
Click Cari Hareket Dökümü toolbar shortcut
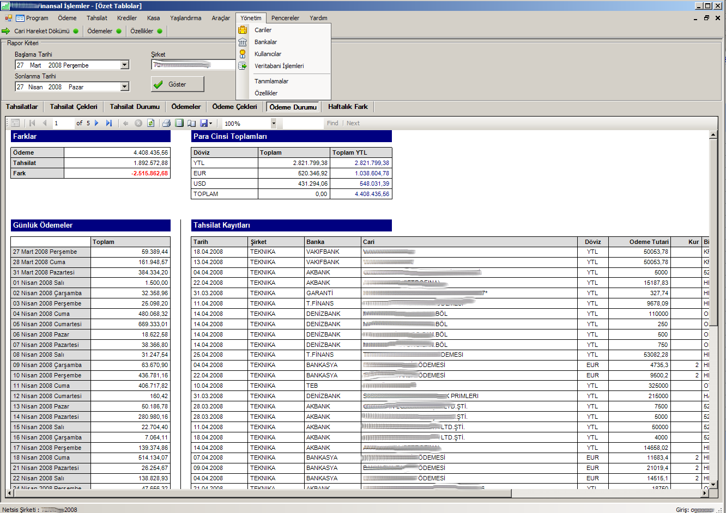[41, 31]
